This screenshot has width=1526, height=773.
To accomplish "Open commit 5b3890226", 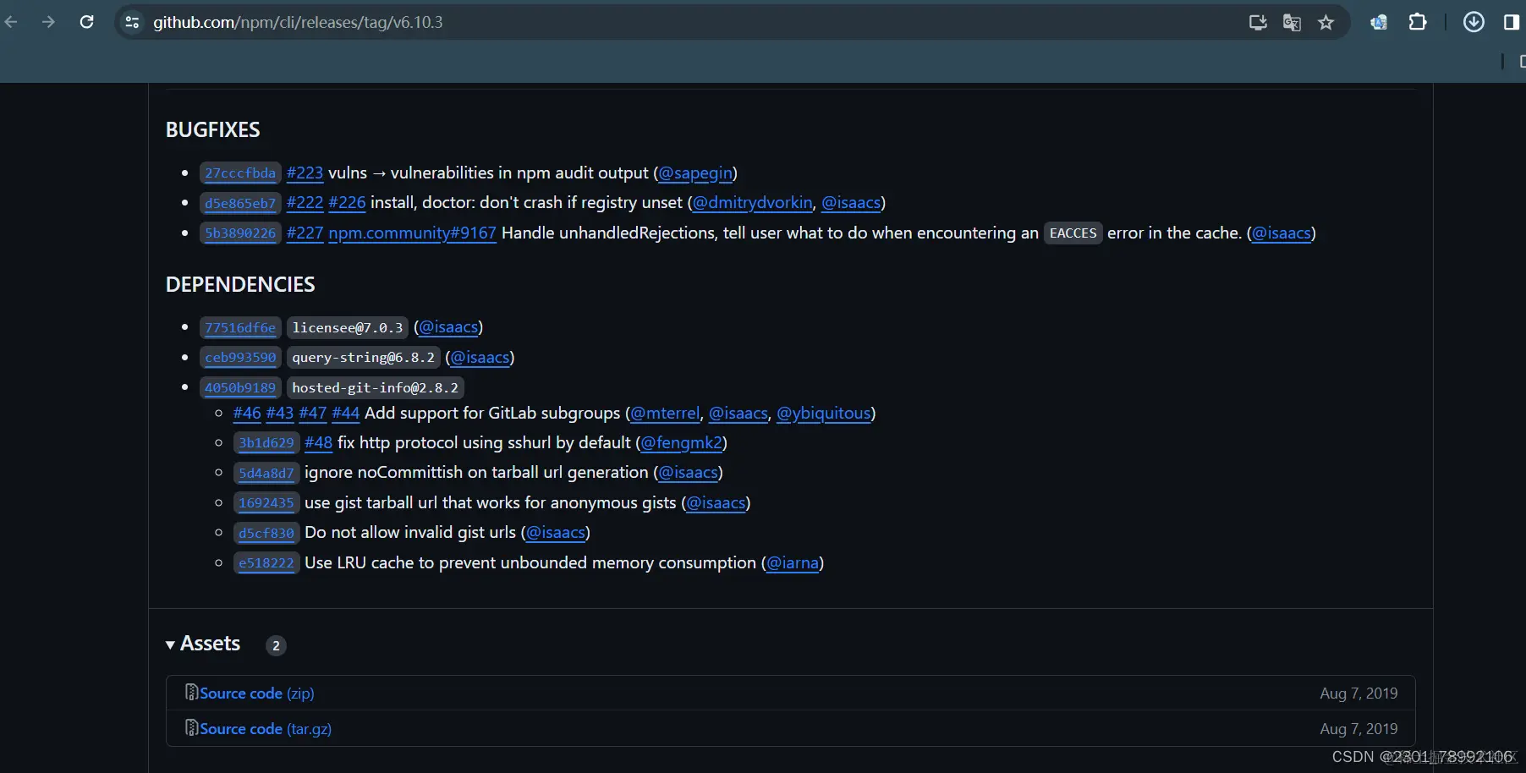I will coord(240,233).
